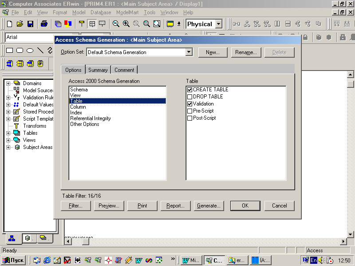Expand the Subject Areas tree node
Viewport: 355px width, 266px height.
(8, 147)
